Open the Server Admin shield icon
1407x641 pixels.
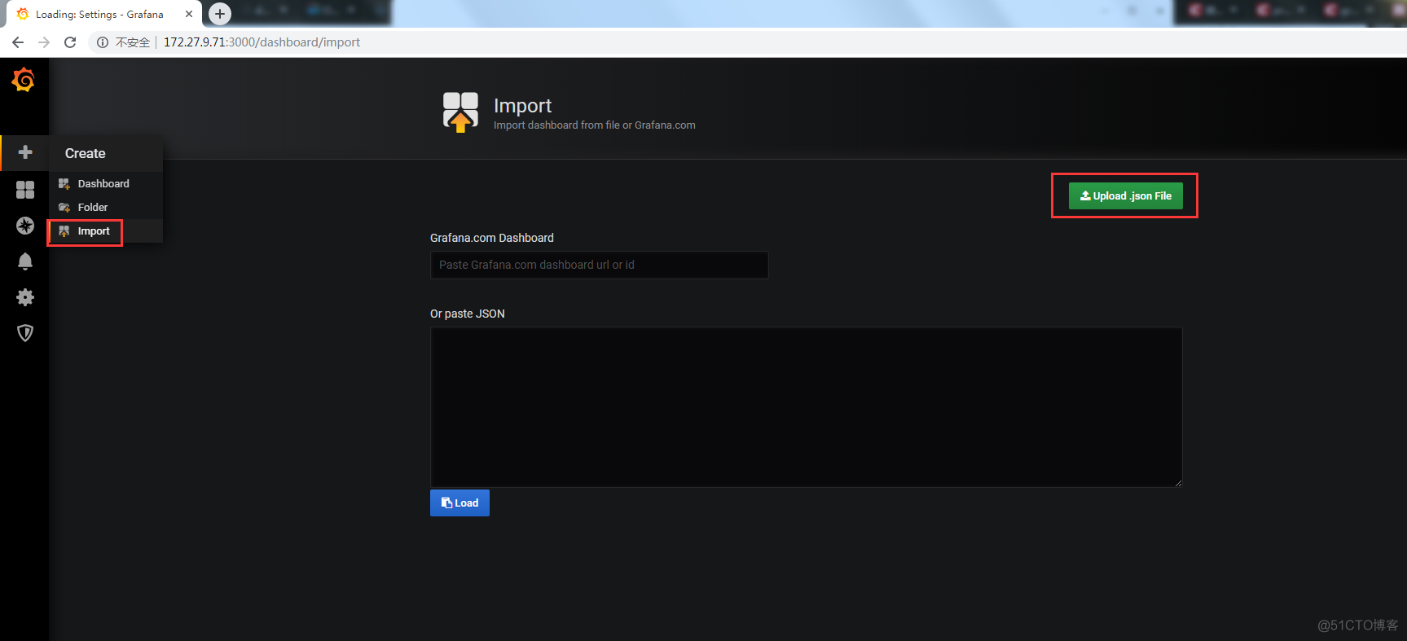click(25, 333)
